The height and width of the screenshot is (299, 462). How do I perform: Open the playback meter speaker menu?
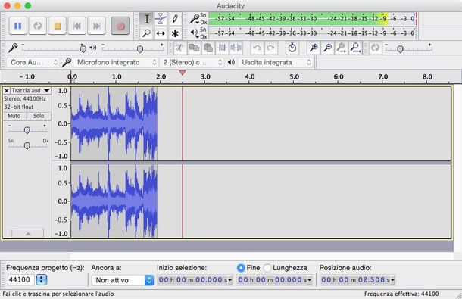pyautogui.click(x=194, y=33)
